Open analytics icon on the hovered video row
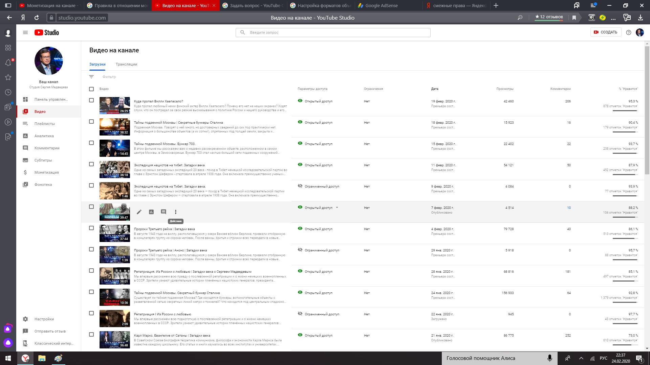650x365 pixels. [151, 212]
